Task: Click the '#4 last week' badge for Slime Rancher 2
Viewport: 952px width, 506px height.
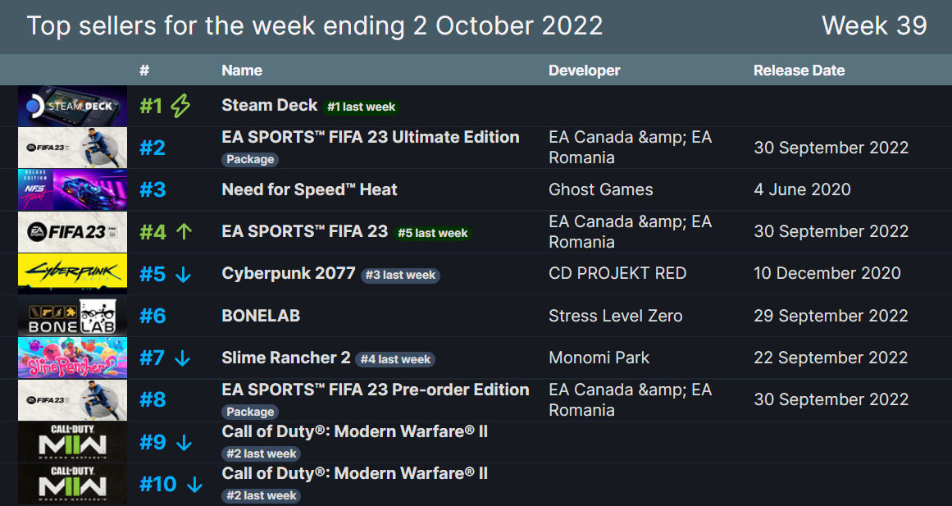Action: click(395, 359)
